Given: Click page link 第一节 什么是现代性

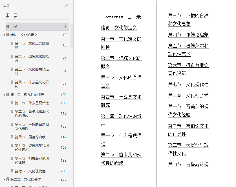Looking at the screenshot, I should click(121, 140).
